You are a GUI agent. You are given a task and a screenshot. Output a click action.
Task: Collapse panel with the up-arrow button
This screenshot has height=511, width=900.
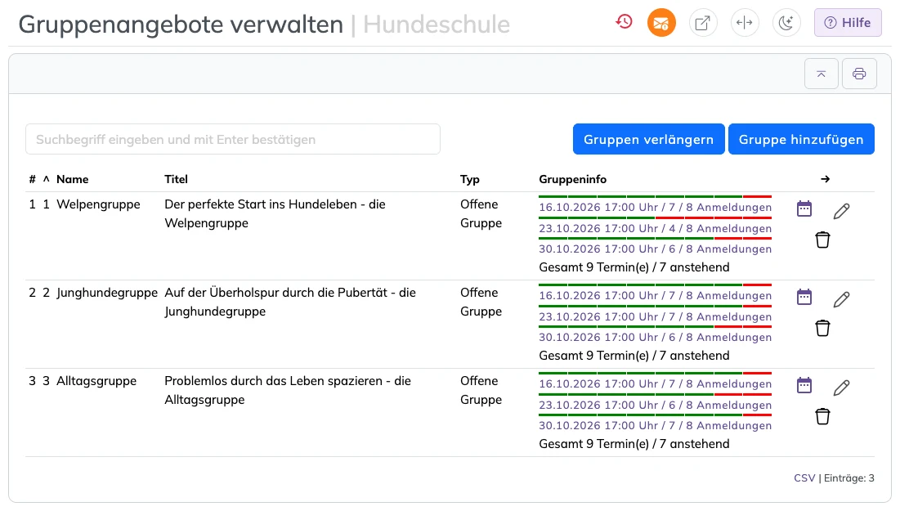(x=822, y=74)
